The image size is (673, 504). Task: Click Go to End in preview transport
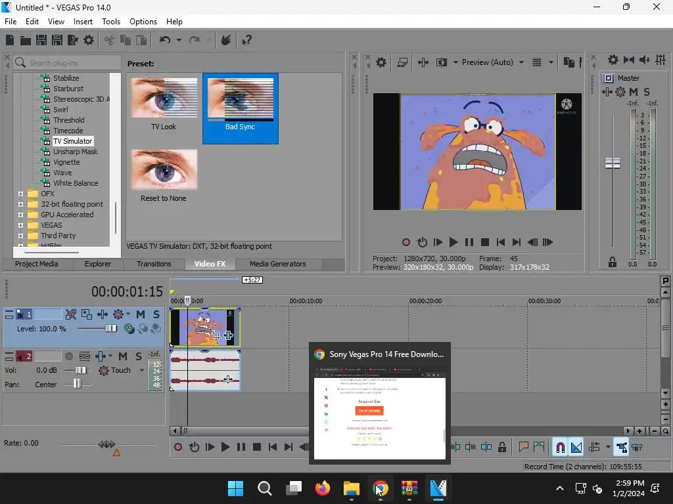point(517,243)
